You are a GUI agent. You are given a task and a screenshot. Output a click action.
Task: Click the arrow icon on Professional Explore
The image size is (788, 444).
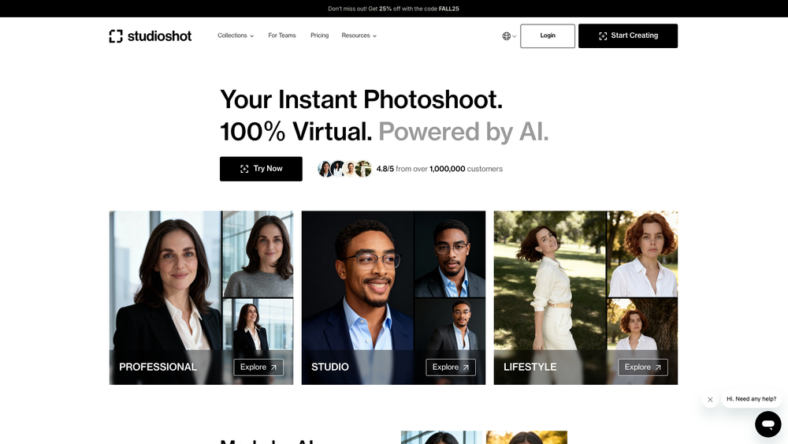pyautogui.click(x=274, y=368)
